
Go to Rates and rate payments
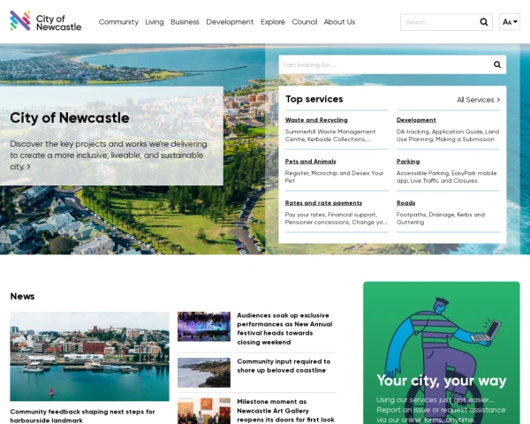tap(323, 202)
